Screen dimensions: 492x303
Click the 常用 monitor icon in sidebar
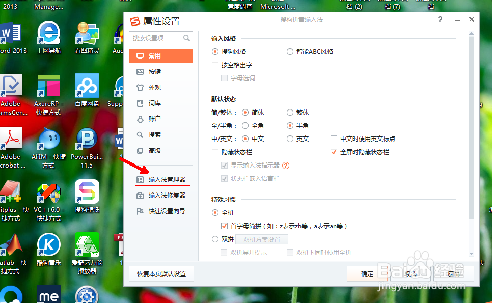tap(140, 56)
